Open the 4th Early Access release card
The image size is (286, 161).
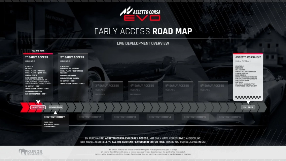point(142,90)
